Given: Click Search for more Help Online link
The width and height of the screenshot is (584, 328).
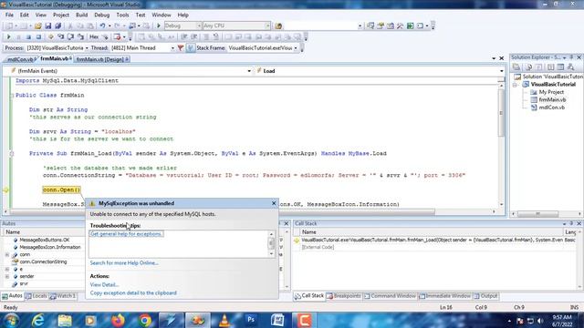Looking at the screenshot, I should (x=124, y=263).
